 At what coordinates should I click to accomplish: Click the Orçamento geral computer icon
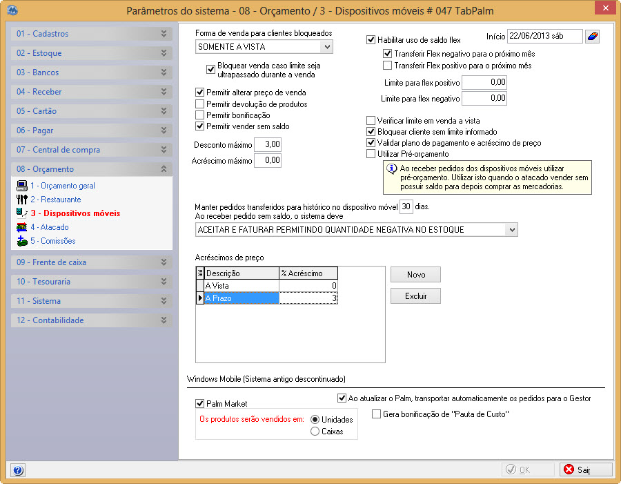pos(22,186)
